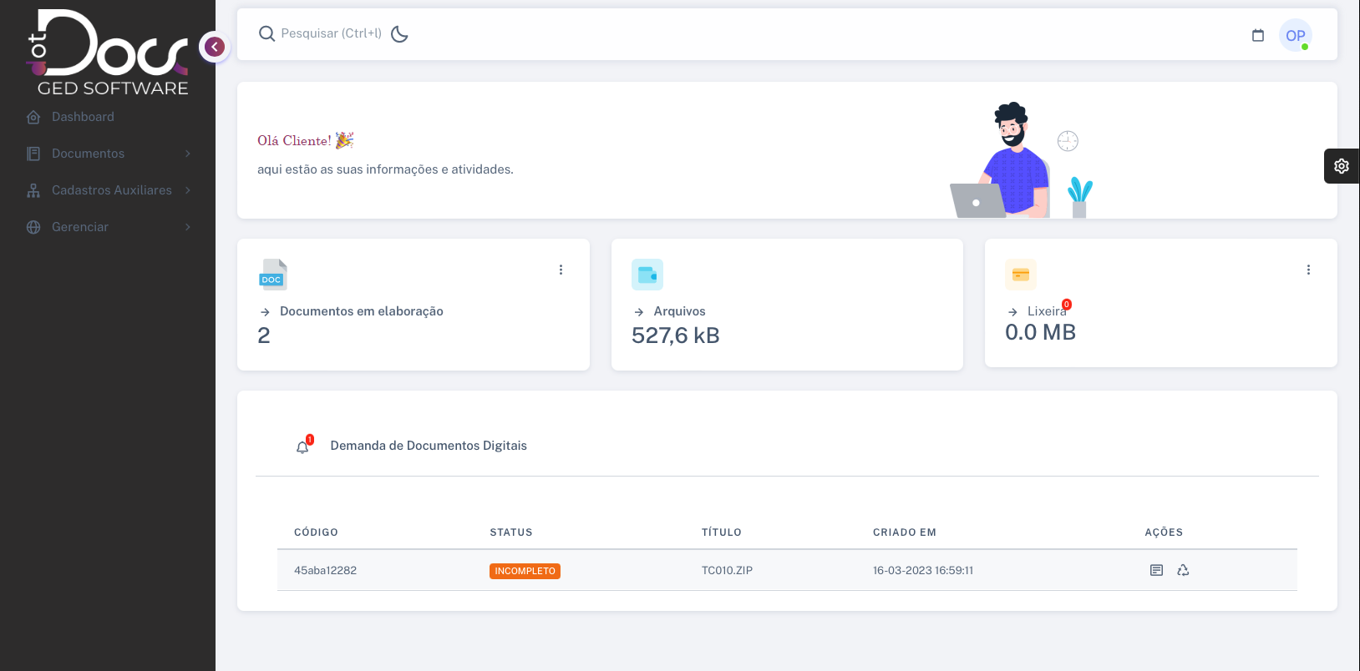The height and width of the screenshot is (671, 1360).
Task: View details icon for TC010.ZIP row
Action: click(1156, 570)
